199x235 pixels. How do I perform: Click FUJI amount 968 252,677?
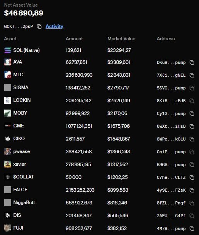79,228
